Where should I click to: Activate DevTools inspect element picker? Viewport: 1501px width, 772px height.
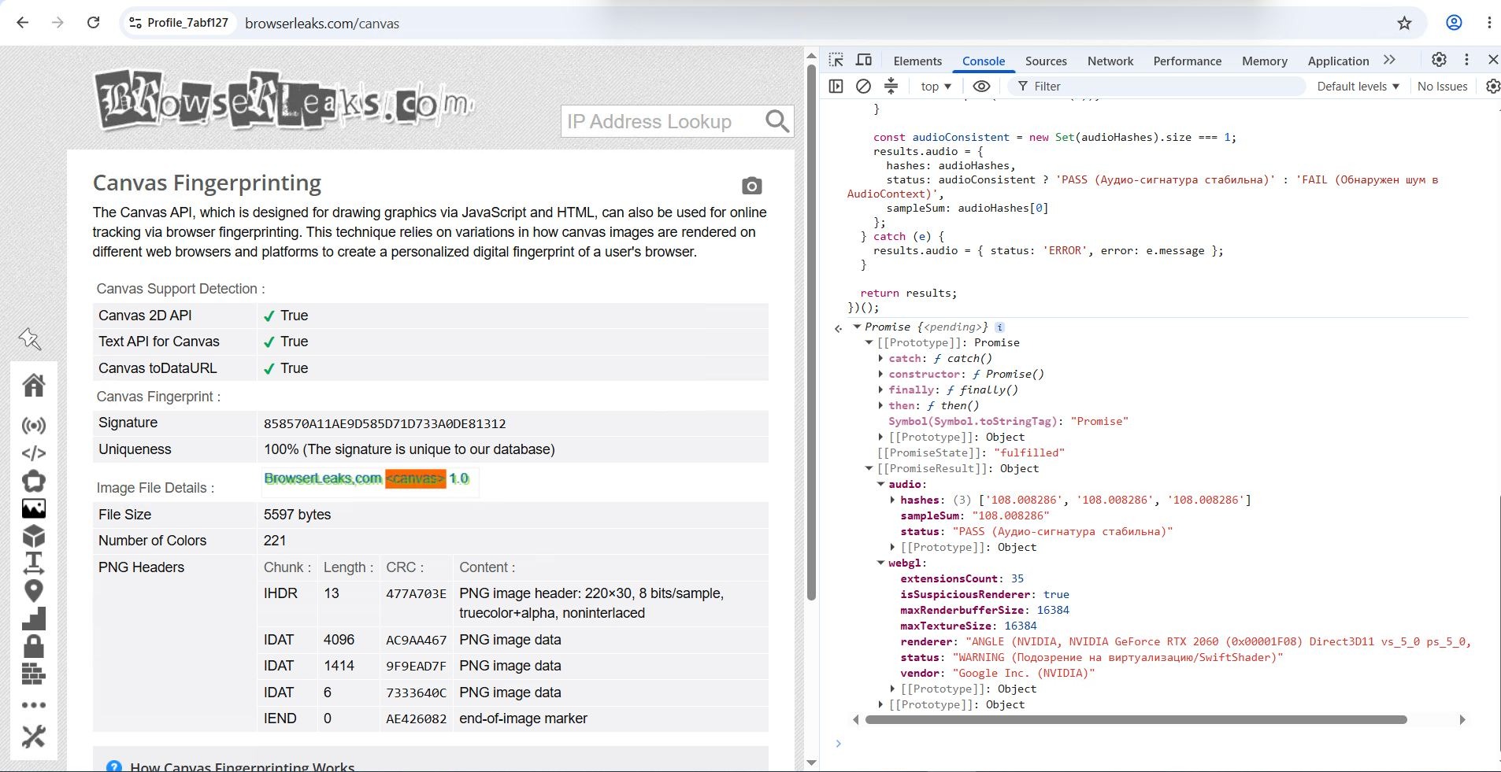coord(836,61)
